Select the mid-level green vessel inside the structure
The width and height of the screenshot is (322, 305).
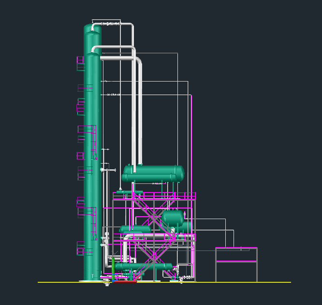tap(173, 218)
